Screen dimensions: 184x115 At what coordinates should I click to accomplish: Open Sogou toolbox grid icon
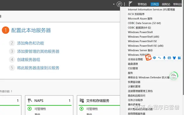[179, 58]
